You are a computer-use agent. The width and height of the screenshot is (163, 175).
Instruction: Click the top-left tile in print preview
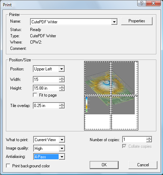point(98,78)
